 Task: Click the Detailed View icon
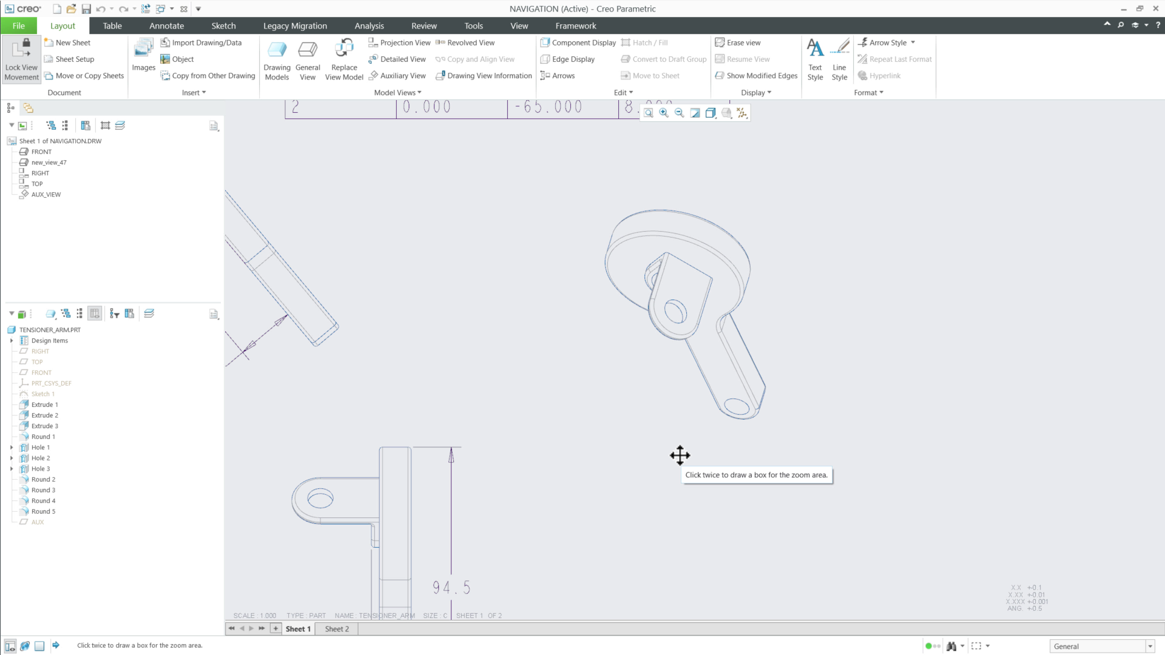pos(397,59)
